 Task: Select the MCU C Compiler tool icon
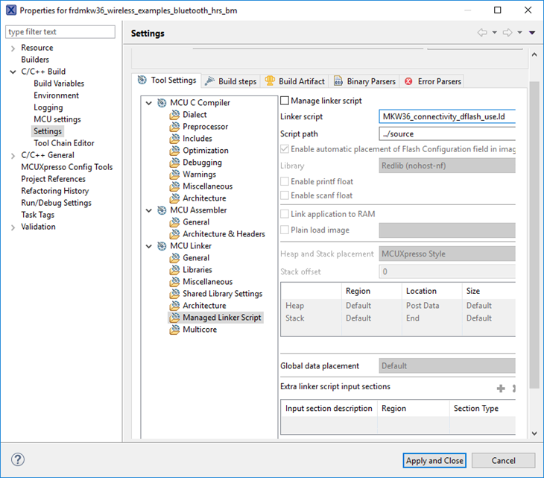162,103
